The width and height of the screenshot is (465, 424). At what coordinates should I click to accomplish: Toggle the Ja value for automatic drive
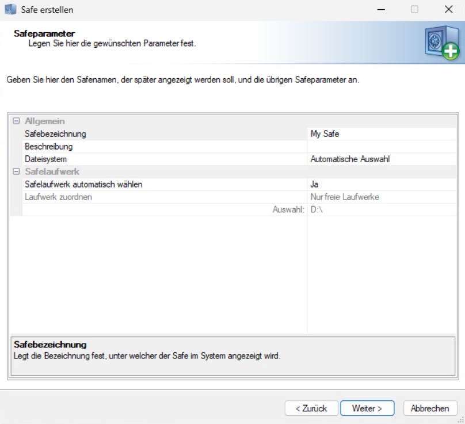(x=380, y=185)
